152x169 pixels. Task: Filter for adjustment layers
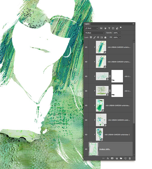point(105,28)
